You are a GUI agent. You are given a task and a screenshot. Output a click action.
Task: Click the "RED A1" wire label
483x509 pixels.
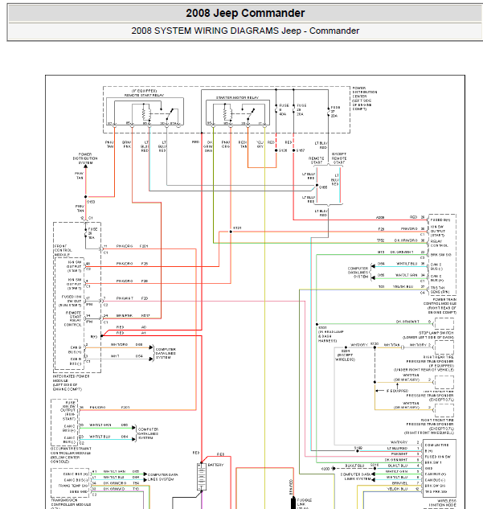[131, 333]
